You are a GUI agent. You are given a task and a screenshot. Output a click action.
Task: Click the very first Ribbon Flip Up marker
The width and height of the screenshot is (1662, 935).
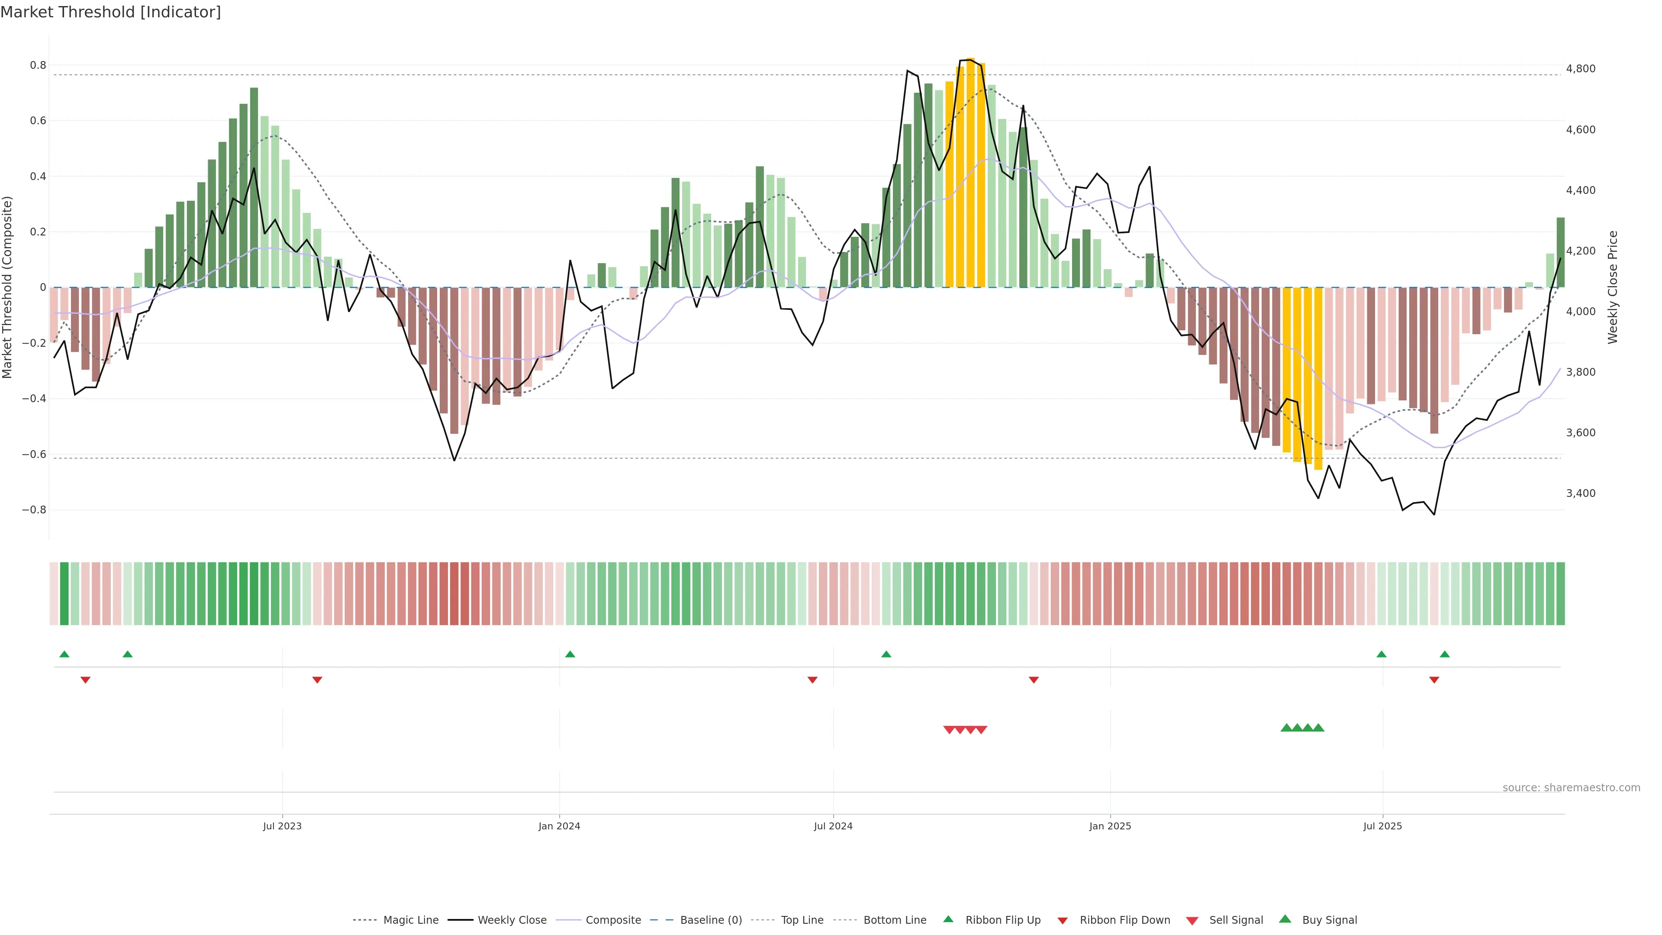coord(64,654)
